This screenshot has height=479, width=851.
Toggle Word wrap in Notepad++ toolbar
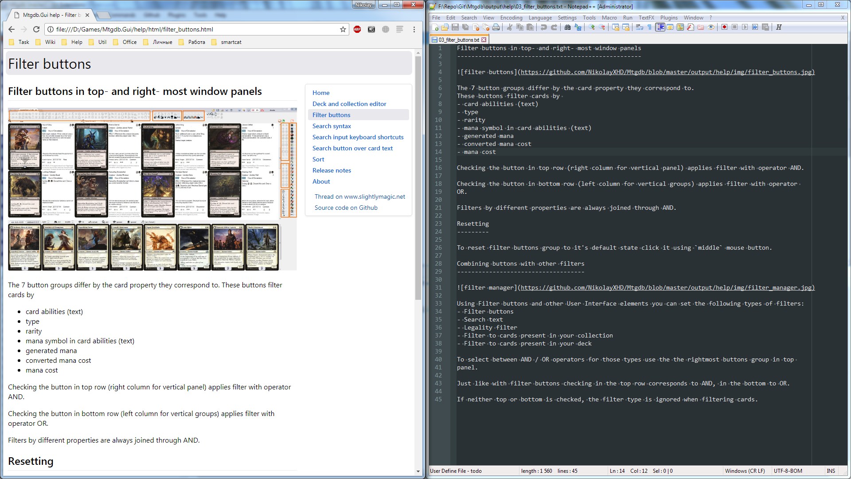pos(639,27)
